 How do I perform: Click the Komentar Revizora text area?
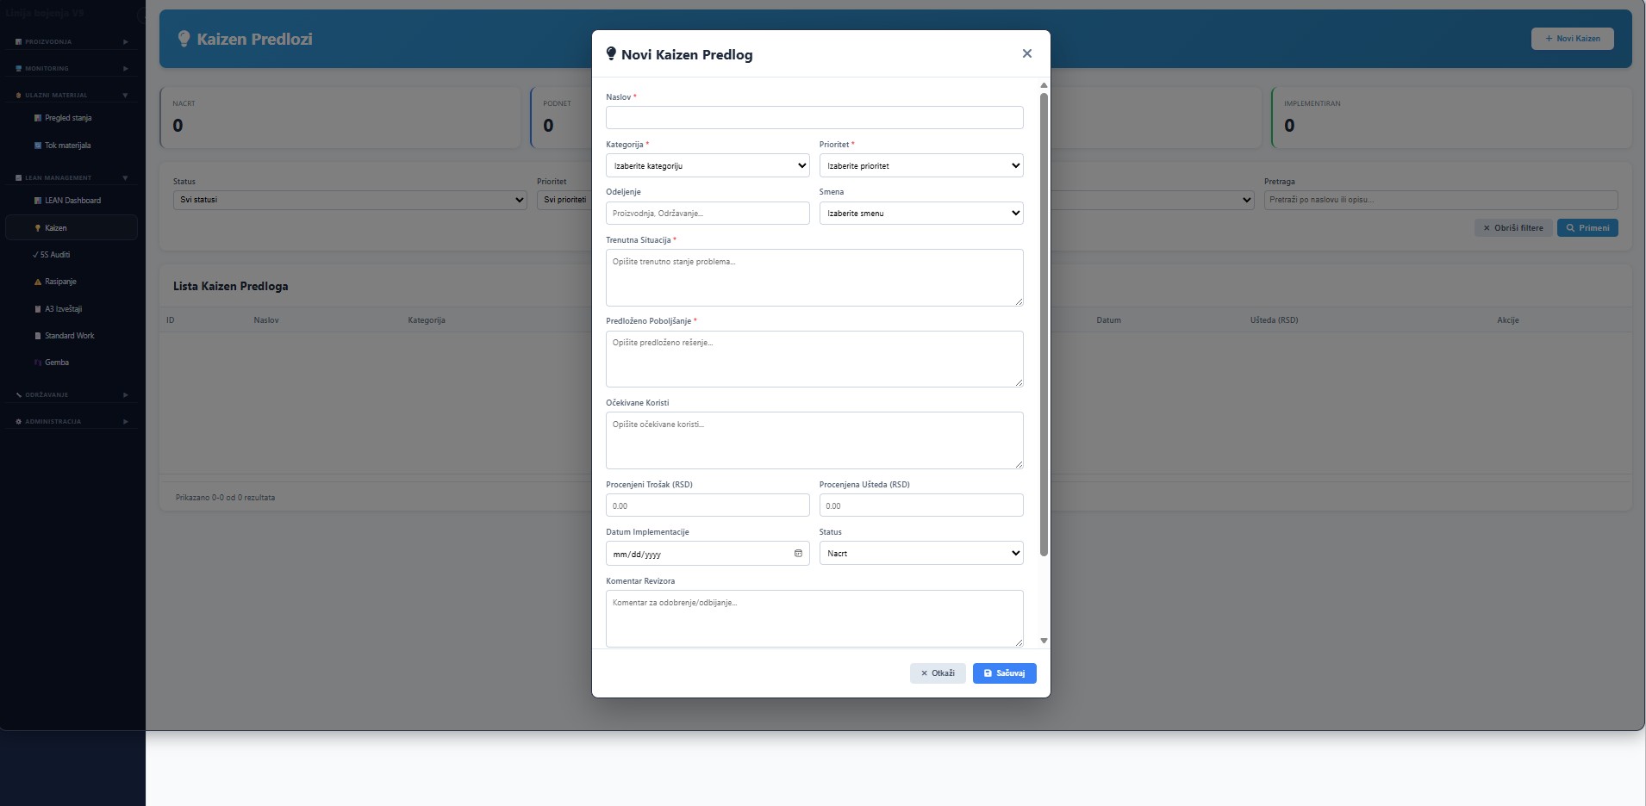point(814,618)
